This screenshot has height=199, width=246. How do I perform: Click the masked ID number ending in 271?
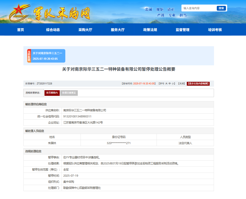point(119,143)
